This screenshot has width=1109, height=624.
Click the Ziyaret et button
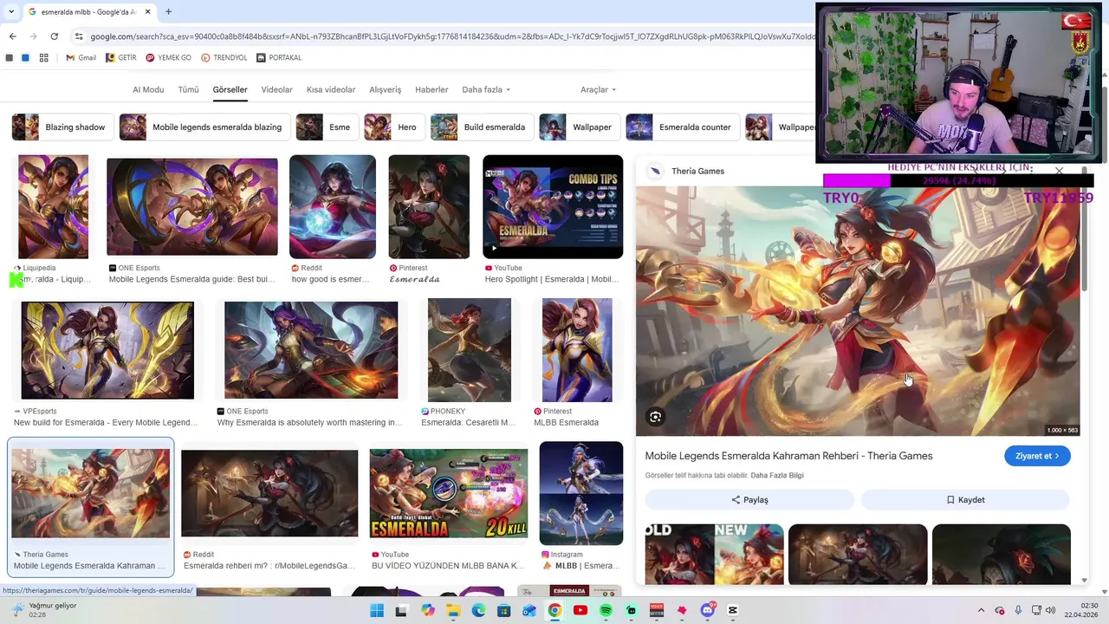1037,456
